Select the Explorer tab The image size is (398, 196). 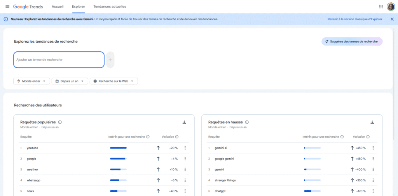(79, 7)
